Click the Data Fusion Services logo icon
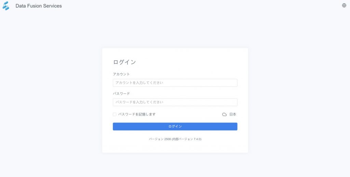The image size is (350, 177). 6,6
